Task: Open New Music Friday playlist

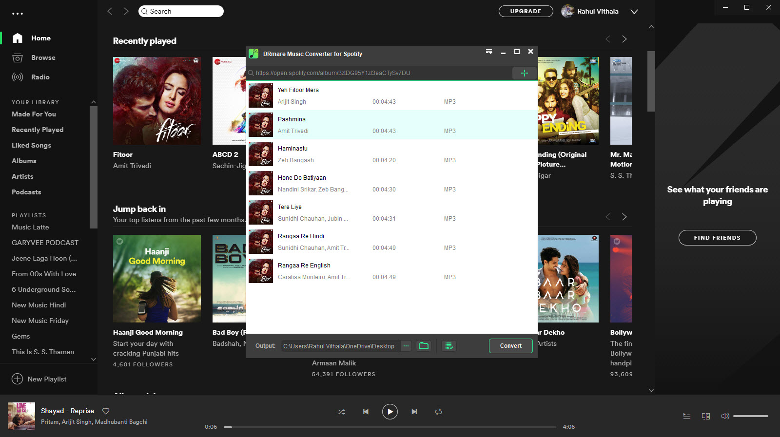Action: pos(40,321)
